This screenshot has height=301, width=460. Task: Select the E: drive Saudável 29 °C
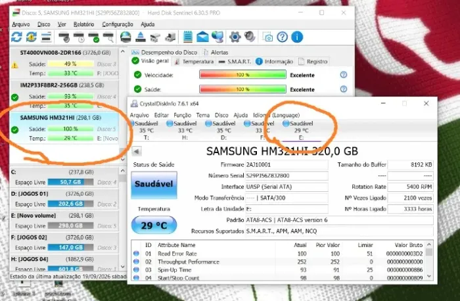coord(300,130)
